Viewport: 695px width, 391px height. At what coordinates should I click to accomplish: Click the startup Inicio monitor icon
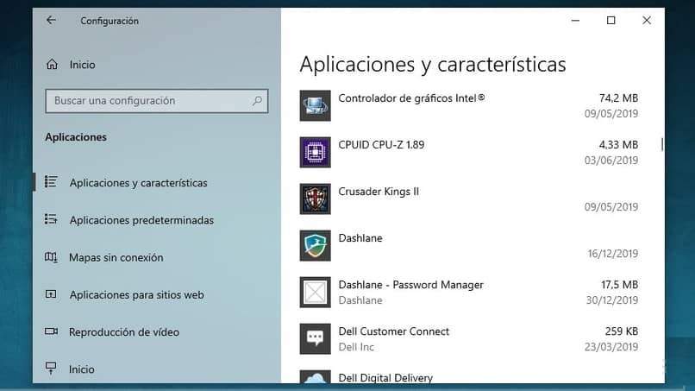click(51, 369)
